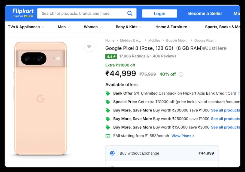This screenshot has height=172, width=245.
Task: Select the Buy without Exchange radio button
Action: (x=112, y=153)
